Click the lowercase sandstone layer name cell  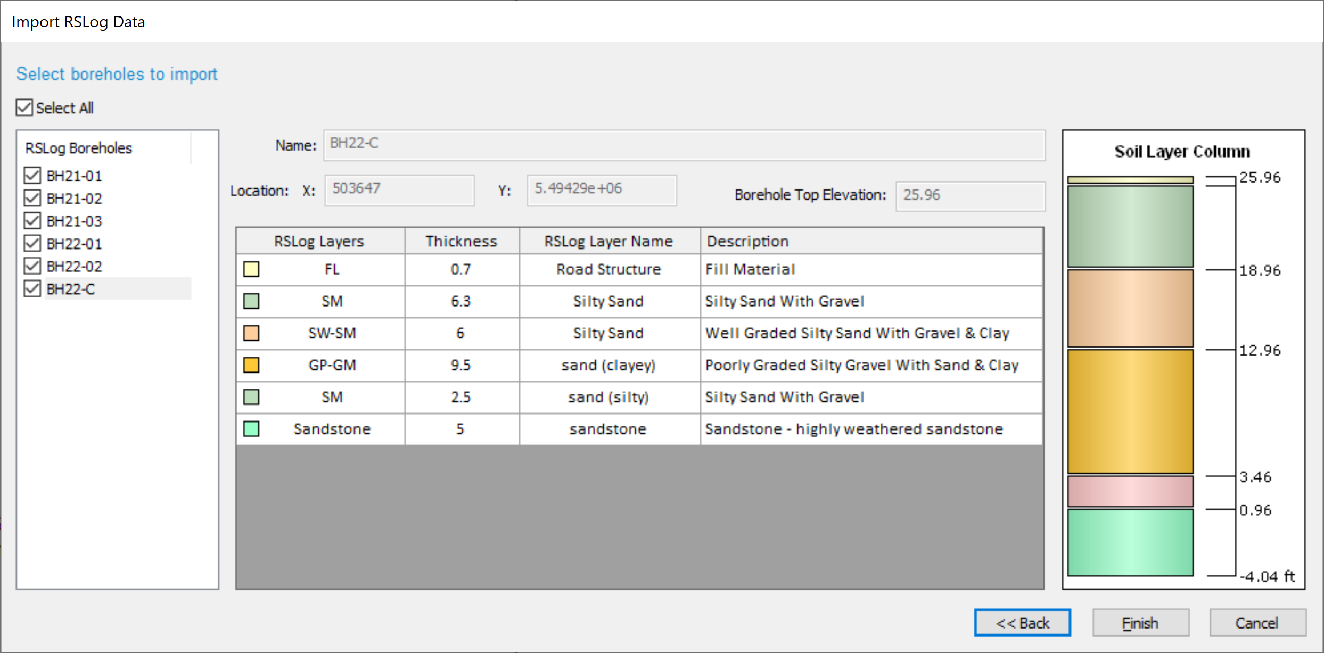click(x=609, y=429)
